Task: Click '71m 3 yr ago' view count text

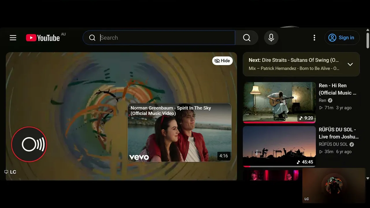Action: (335, 108)
